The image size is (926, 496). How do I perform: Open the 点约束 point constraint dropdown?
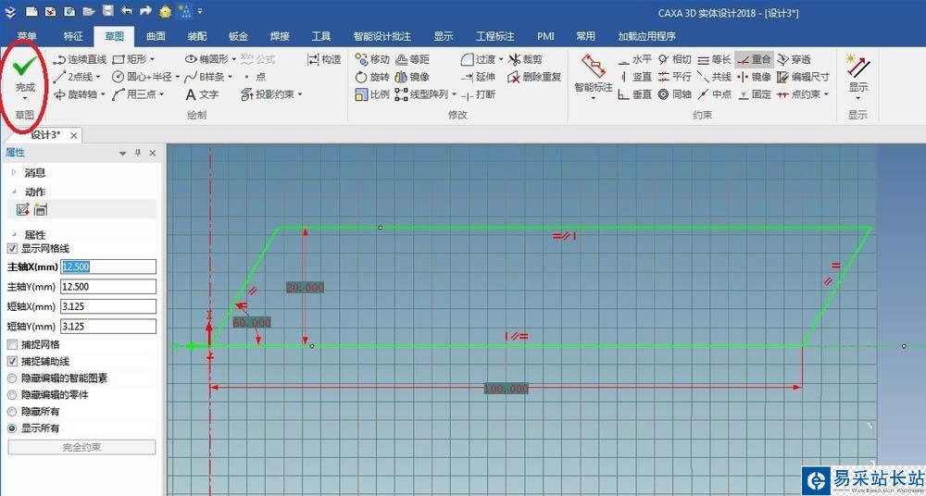[x=826, y=94]
